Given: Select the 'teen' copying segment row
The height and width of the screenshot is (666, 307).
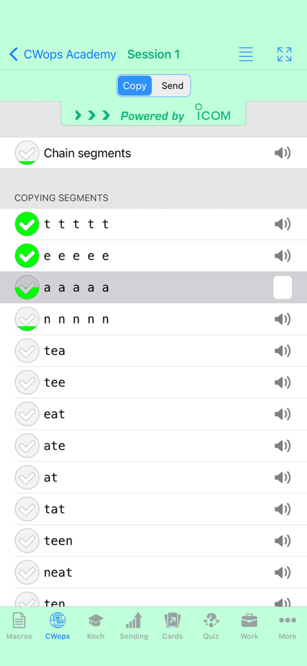Looking at the screenshot, I should coord(153,541).
